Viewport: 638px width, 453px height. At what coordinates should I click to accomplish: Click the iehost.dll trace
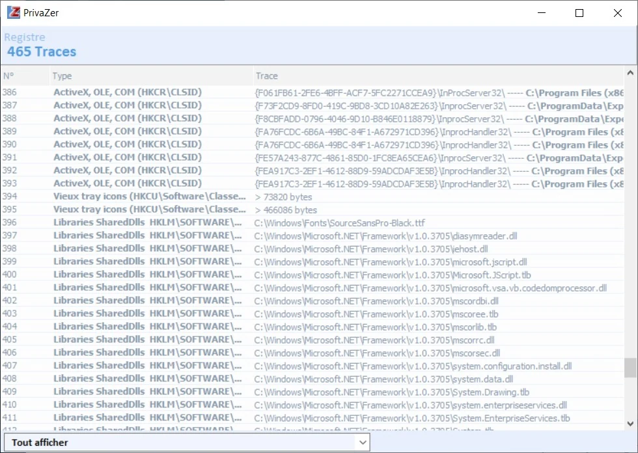click(x=312, y=249)
